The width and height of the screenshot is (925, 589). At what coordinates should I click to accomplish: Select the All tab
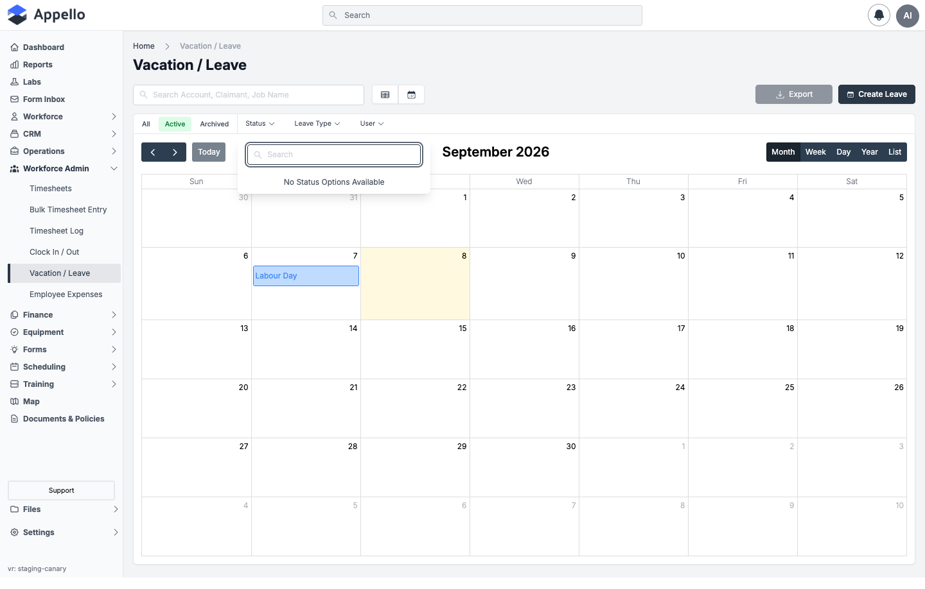(146, 124)
